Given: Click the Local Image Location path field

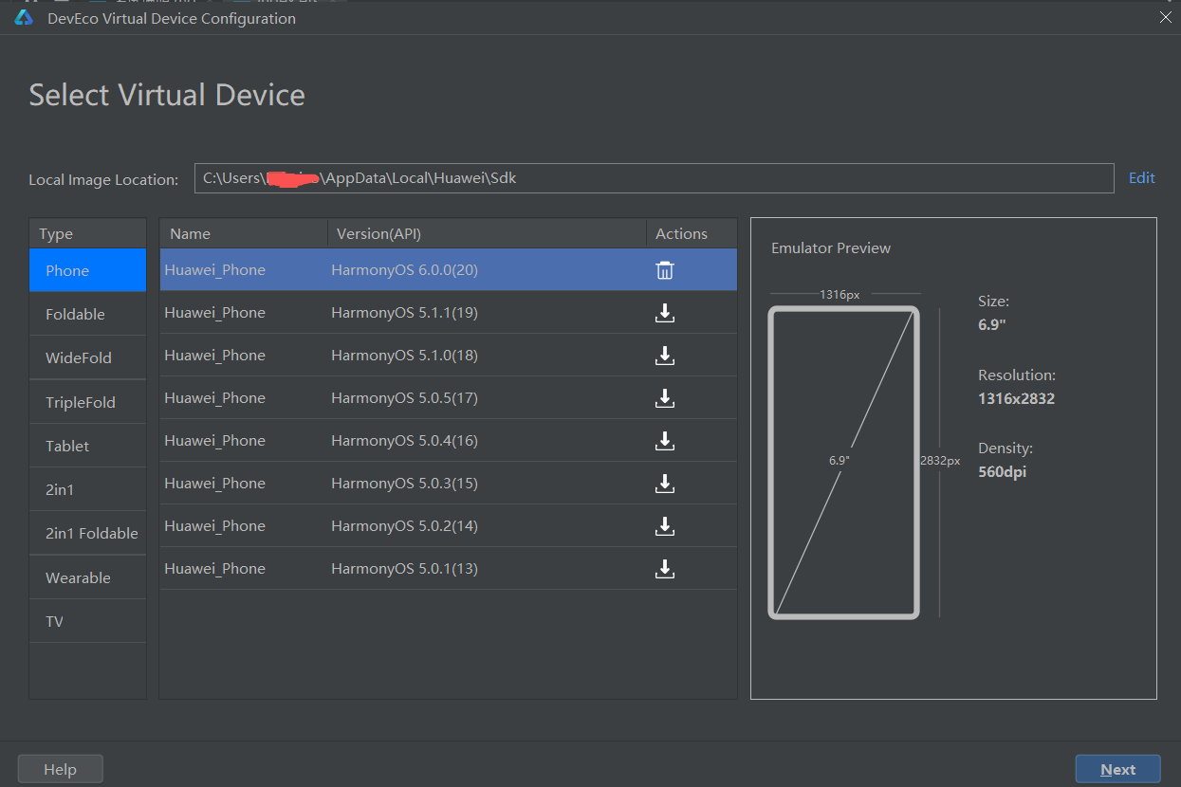Looking at the screenshot, I should point(654,178).
